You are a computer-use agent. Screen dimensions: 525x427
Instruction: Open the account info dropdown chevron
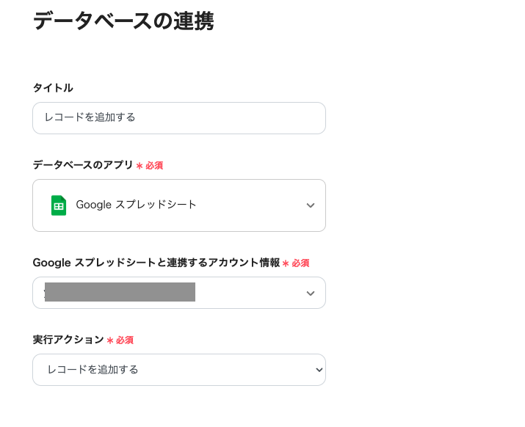311,293
